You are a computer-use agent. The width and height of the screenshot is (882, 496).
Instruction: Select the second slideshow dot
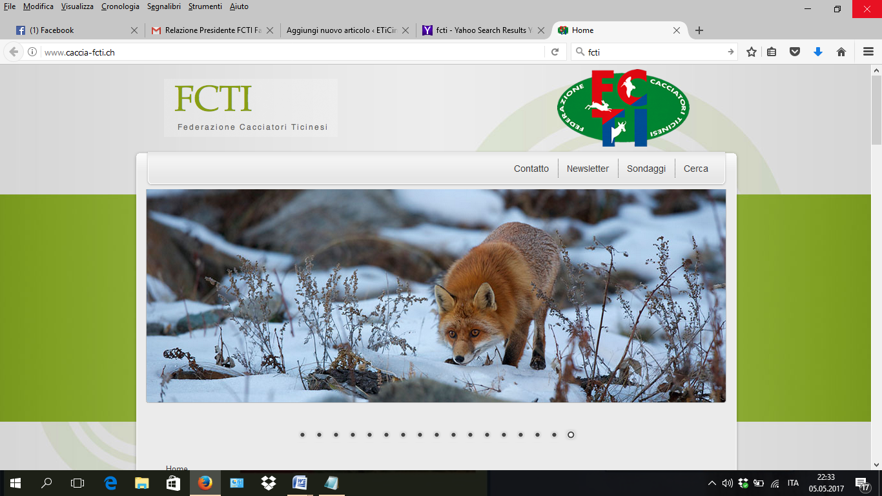319,435
